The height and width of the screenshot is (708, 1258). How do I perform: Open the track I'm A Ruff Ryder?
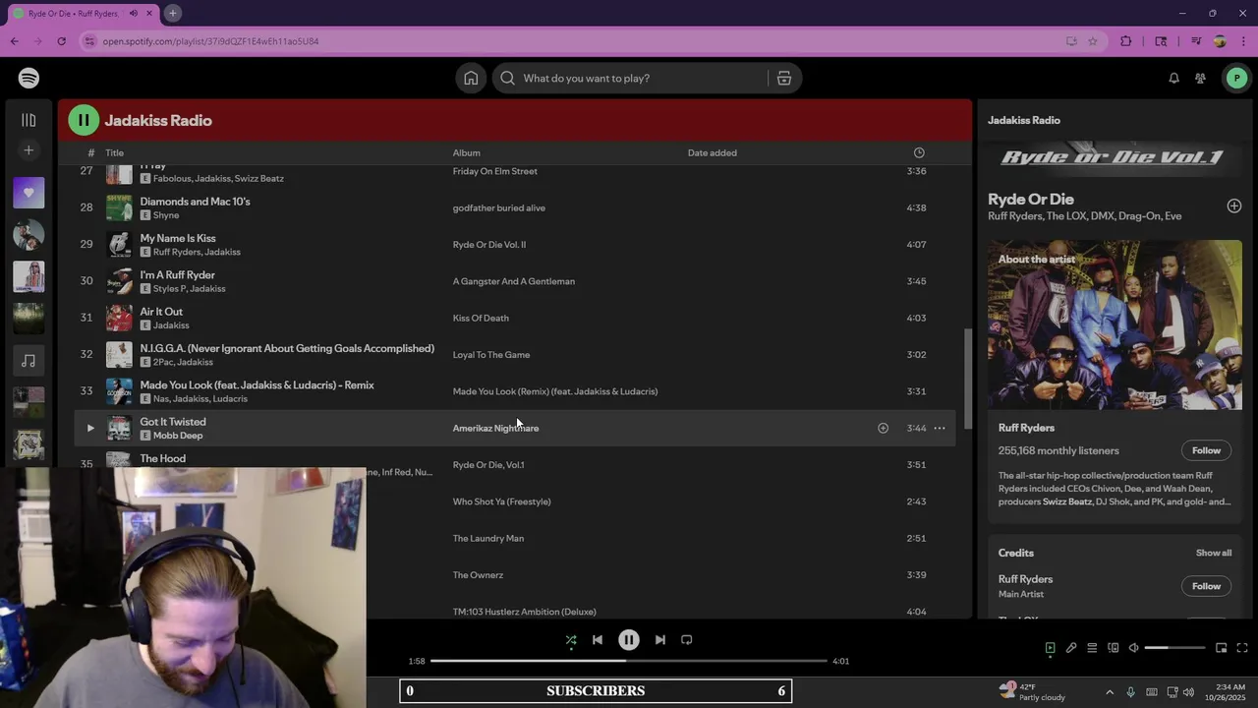coord(177,275)
